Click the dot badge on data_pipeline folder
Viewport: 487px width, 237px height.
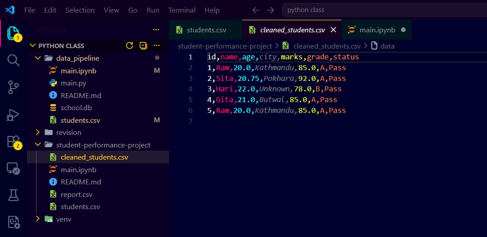157,58
